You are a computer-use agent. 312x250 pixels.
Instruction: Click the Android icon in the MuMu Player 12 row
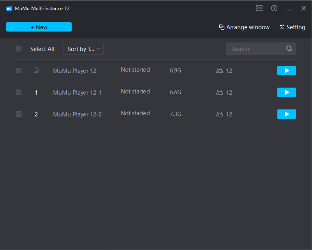click(x=220, y=70)
